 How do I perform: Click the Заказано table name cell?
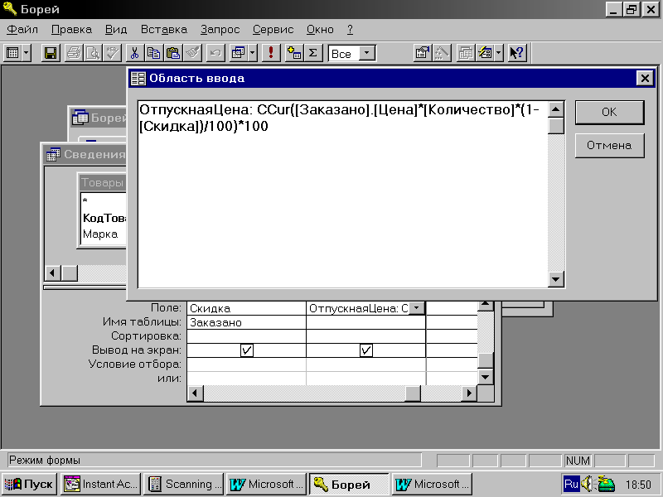[246, 322]
